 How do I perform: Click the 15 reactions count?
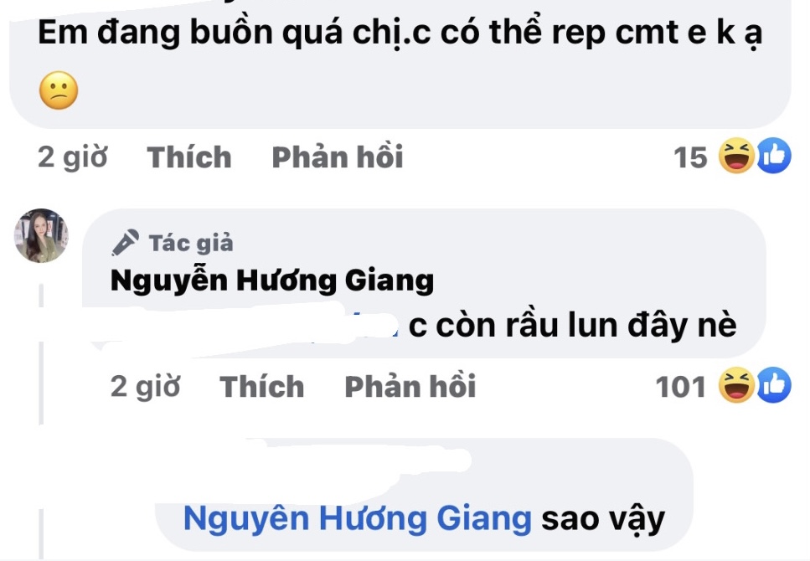click(690, 157)
